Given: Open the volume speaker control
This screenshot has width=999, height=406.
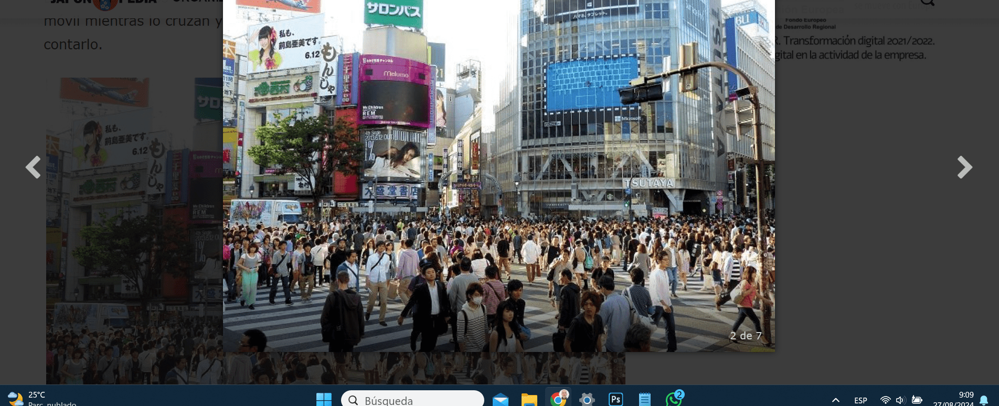Looking at the screenshot, I should coord(900,400).
